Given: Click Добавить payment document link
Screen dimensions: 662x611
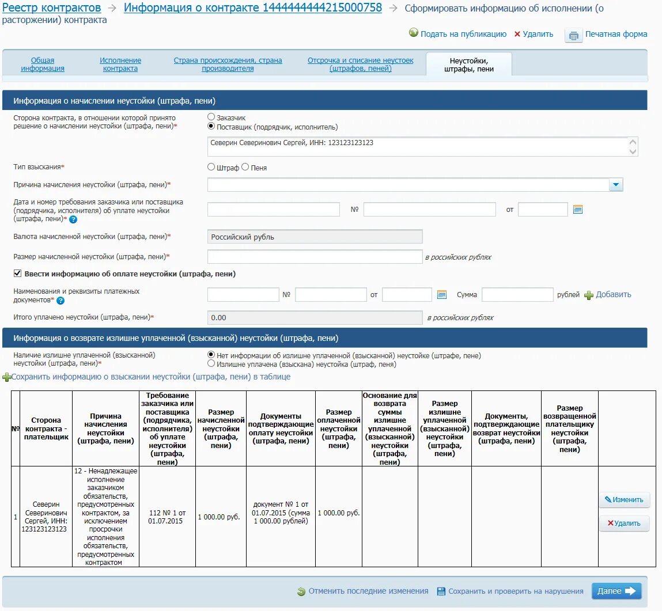Looking at the screenshot, I should [x=614, y=294].
